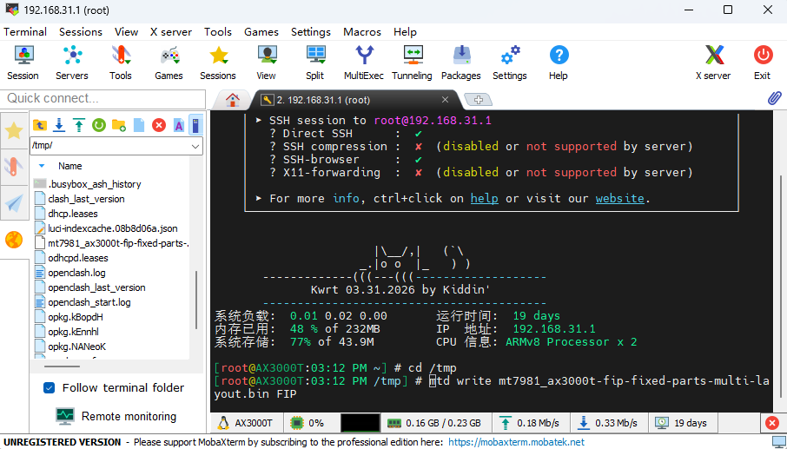The height and width of the screenshot is (449, 787).
Task: Go to parent folder in SFTP toolbar
Action: pos(40,125)
